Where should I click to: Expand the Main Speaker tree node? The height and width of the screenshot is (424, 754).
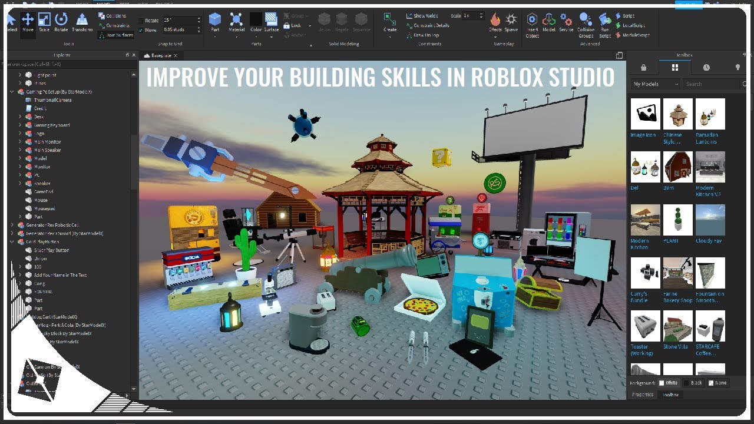coord(19,150)
